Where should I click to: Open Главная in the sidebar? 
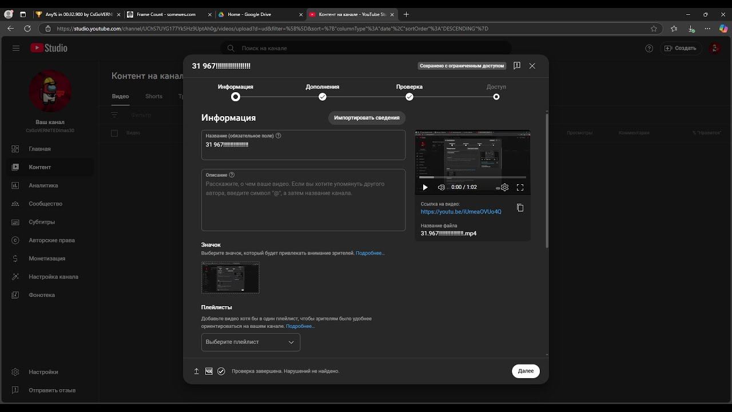pyautogui.click(x=49, y=149)
